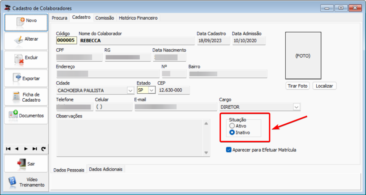Click the Sair exit button
The image size is (366, 195).
click(26, 164)
